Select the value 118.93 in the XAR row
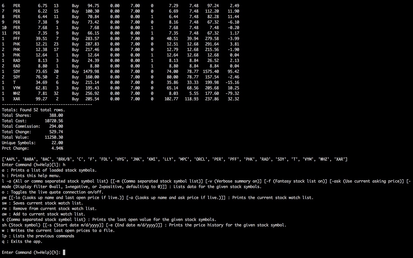This screenshot has height=258, width=413. pyautogui.click(x=192, y=99)
